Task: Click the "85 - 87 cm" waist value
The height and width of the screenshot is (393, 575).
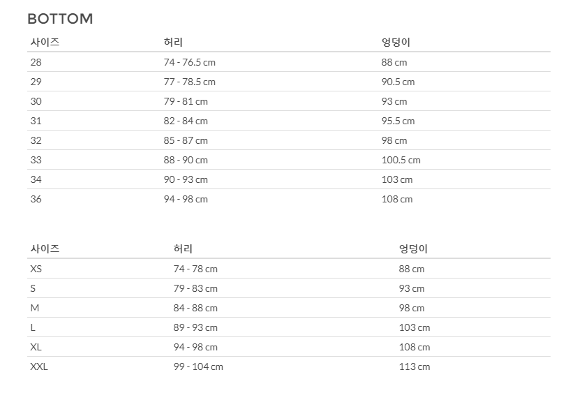Action: pos(186,140)
